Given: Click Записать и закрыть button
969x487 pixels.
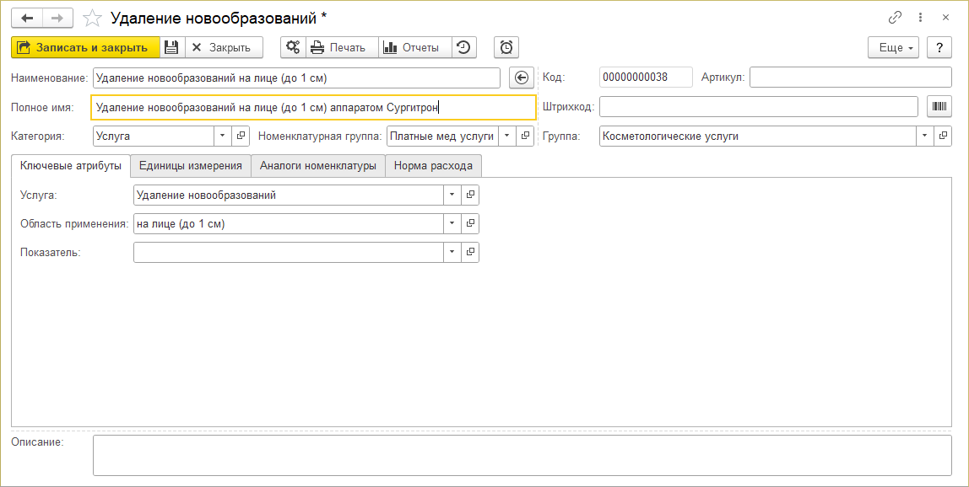Looking at the screenshot, I should pos(85,47).
